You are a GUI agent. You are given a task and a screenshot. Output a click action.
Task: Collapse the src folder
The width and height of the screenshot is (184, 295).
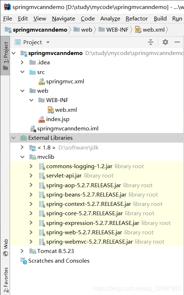(22, 72)
